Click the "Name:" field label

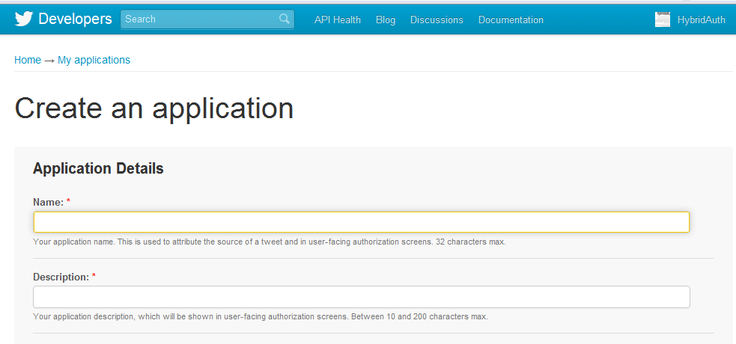click(x=48, y=202)
